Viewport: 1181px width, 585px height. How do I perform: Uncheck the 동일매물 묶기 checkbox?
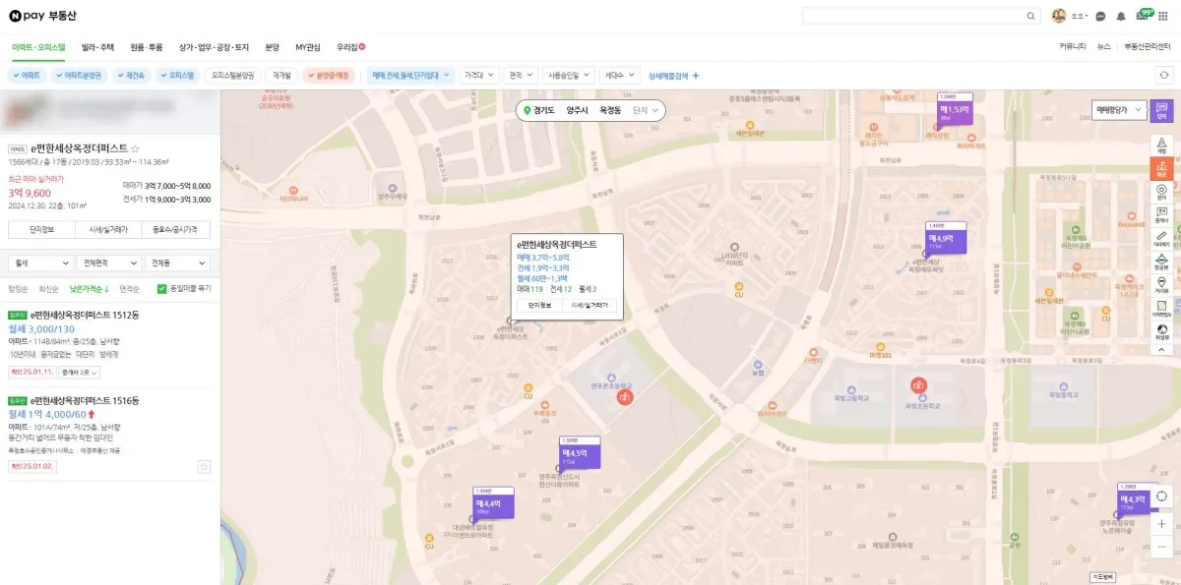point(162,289)
